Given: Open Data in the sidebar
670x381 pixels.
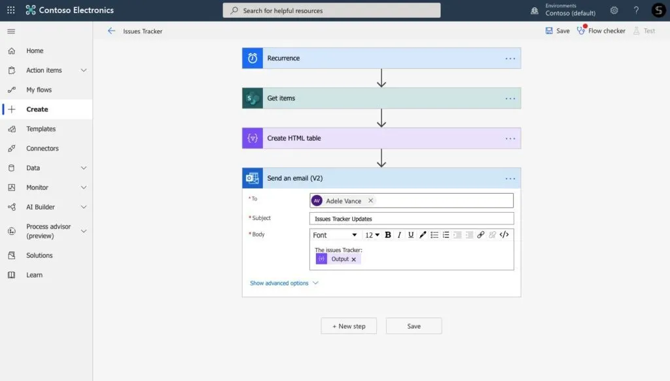Looking at the screenshot, I should point(33,168).
